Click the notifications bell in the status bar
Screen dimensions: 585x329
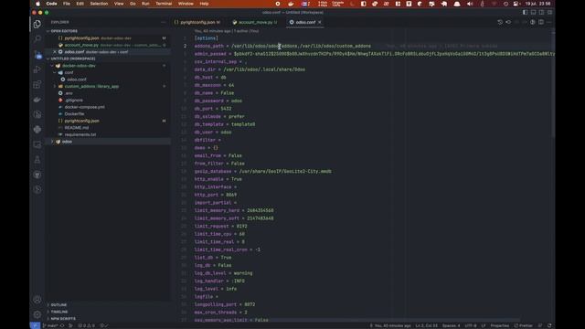click(549, 325)
